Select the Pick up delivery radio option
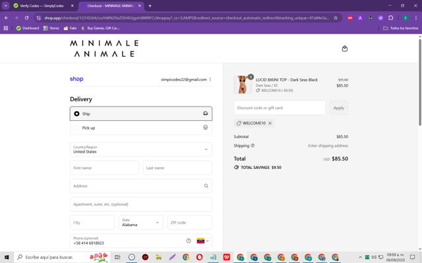This screenshot has width=422, height=263. coord(76,128)
